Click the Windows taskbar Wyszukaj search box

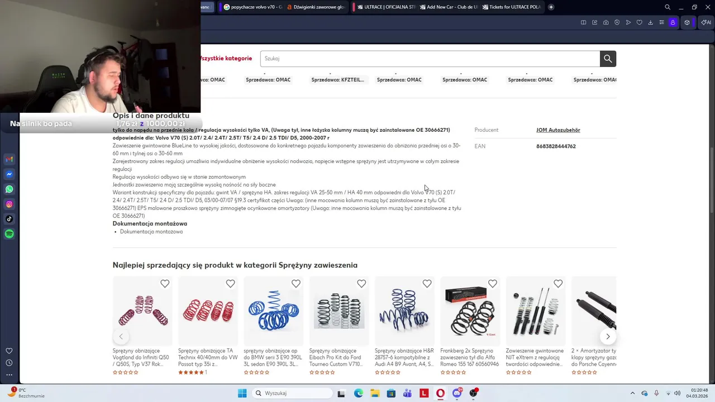click(292, 393)
